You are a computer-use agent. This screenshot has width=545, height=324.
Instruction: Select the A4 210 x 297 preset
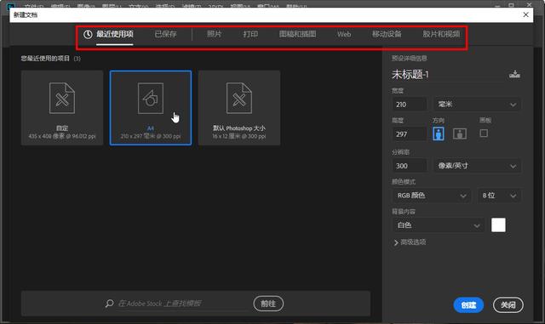[x=151, y=108]
